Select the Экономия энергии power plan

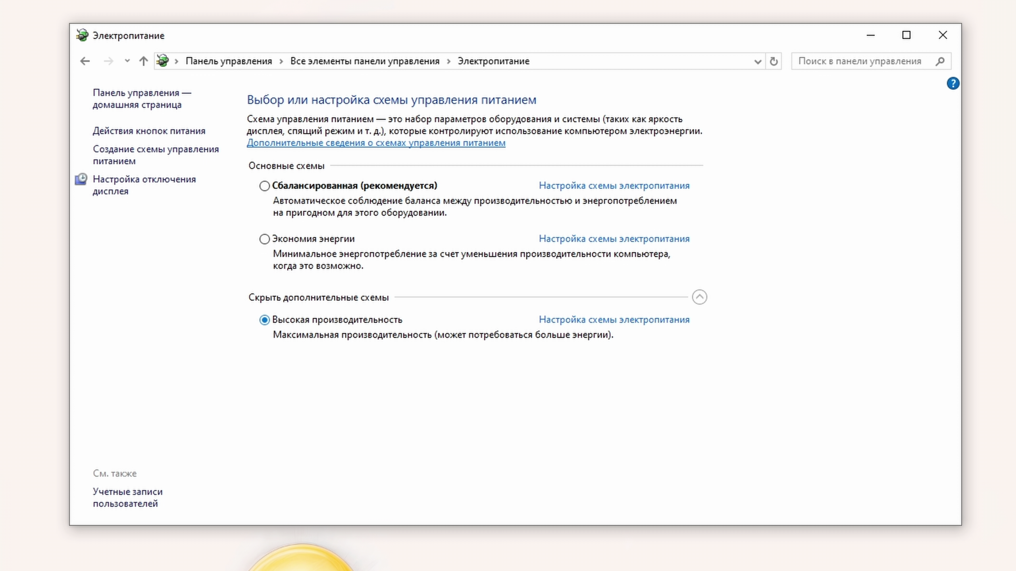click(264, 239)
